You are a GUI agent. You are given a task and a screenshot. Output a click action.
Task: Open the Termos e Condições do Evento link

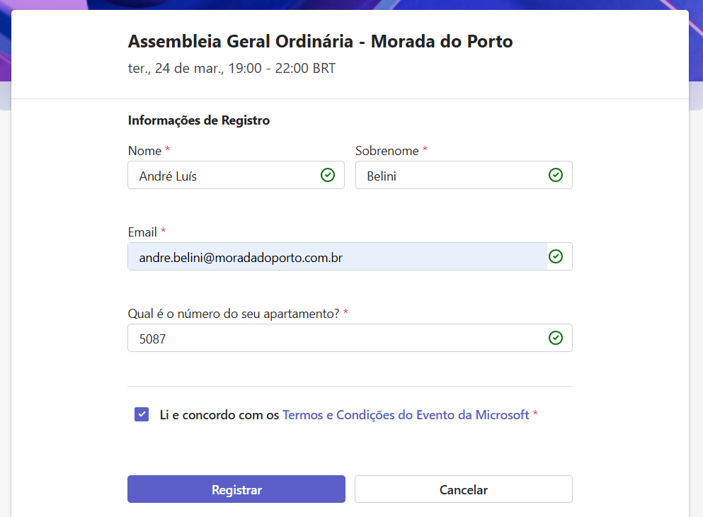coord(406,415)
